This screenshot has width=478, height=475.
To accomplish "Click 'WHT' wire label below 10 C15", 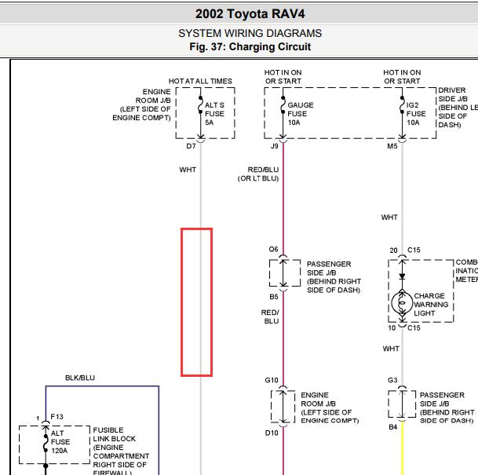I will (x=391, y=349).
